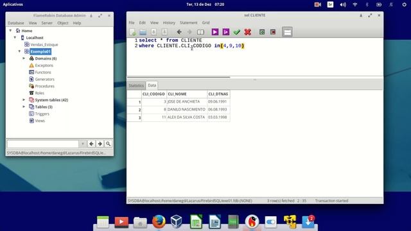Select Roles in database tree

(40, 93)
